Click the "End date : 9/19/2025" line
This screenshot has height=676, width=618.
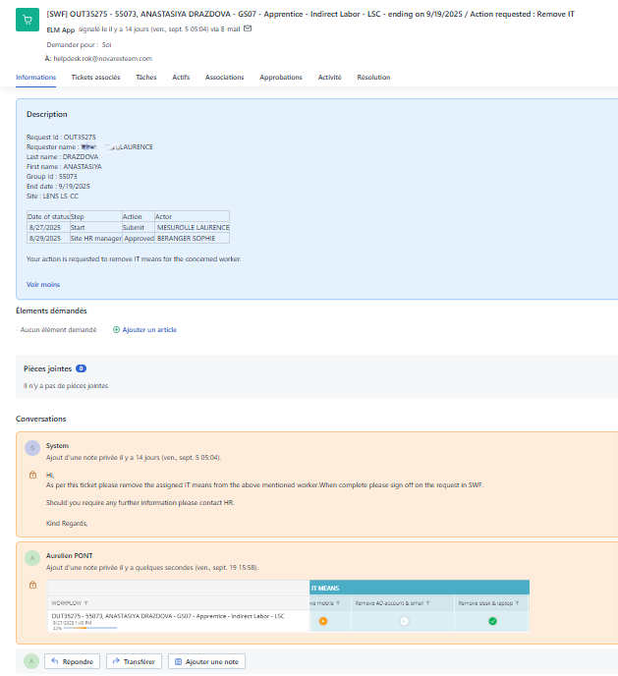[x=58, y=187]
